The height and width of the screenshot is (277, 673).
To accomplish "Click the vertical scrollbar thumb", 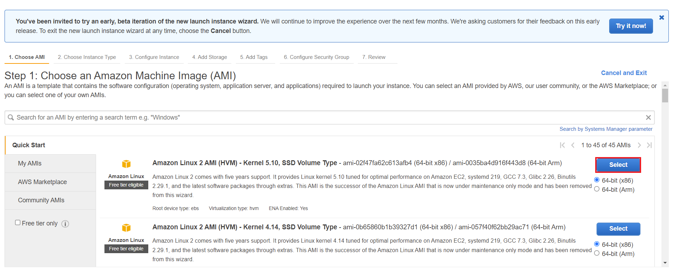I will pos(665,95).
